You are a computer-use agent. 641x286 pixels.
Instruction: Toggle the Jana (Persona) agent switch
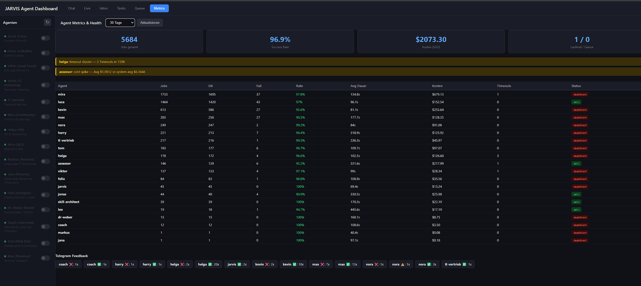point(46,178)
